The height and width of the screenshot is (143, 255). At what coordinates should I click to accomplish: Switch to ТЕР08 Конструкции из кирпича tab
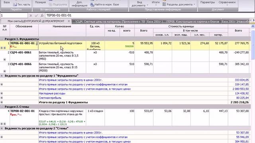pyautogui.click(x=183, y=21)
